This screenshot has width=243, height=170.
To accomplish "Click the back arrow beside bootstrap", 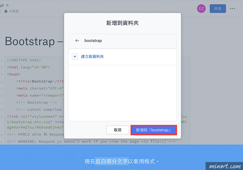I will [77, 41].
